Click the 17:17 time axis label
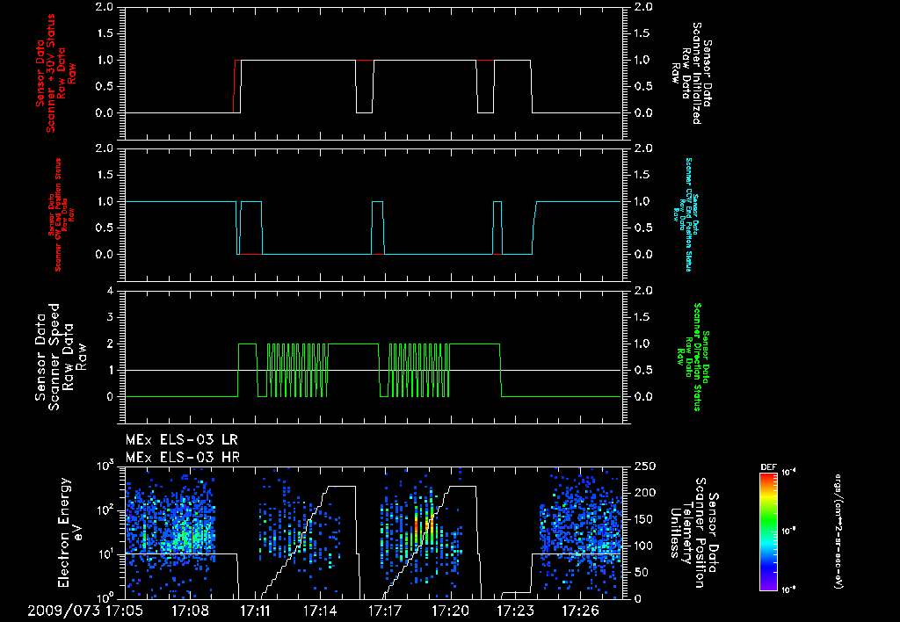 point(385,611)
